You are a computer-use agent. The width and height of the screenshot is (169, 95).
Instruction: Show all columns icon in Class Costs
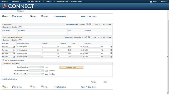(x=20, y=27)
